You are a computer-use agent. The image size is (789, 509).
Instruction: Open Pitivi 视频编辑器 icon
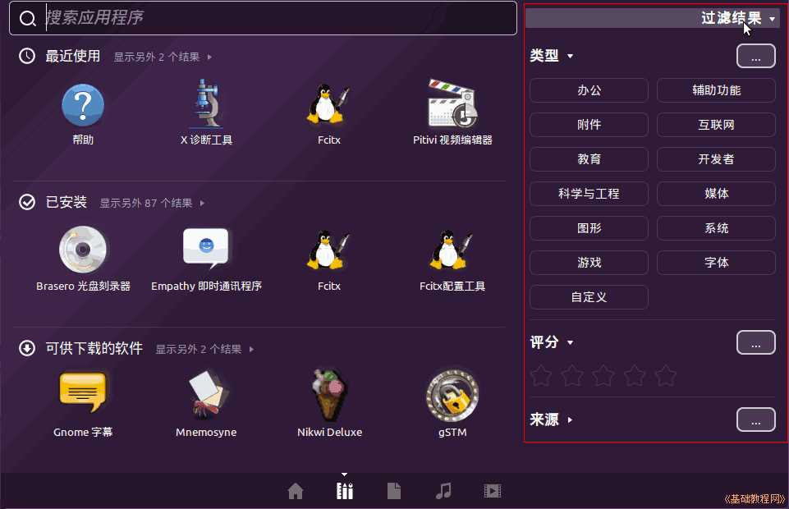452,107
